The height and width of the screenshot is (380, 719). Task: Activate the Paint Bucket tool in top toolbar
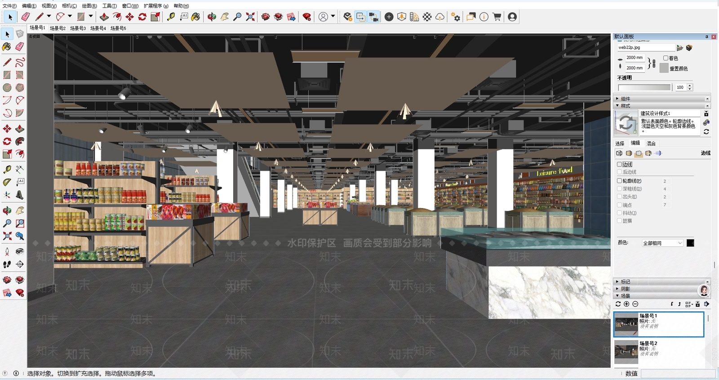pos(195,17)
